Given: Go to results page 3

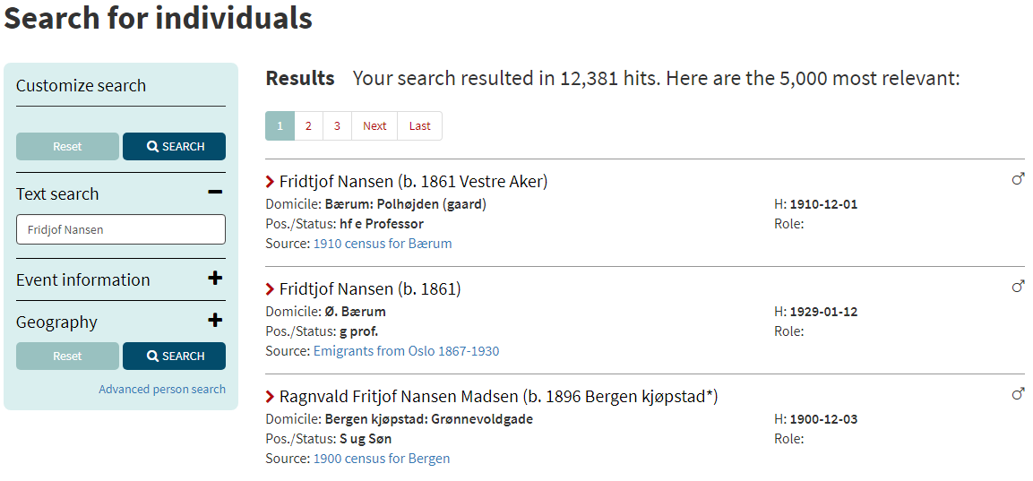Looking at the screenshot, I should 337,126.
